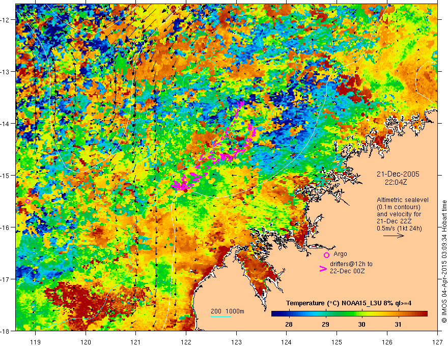Click the latitude axis label -12
Screen dimensions: 448x346
click(x=5, y=20)
